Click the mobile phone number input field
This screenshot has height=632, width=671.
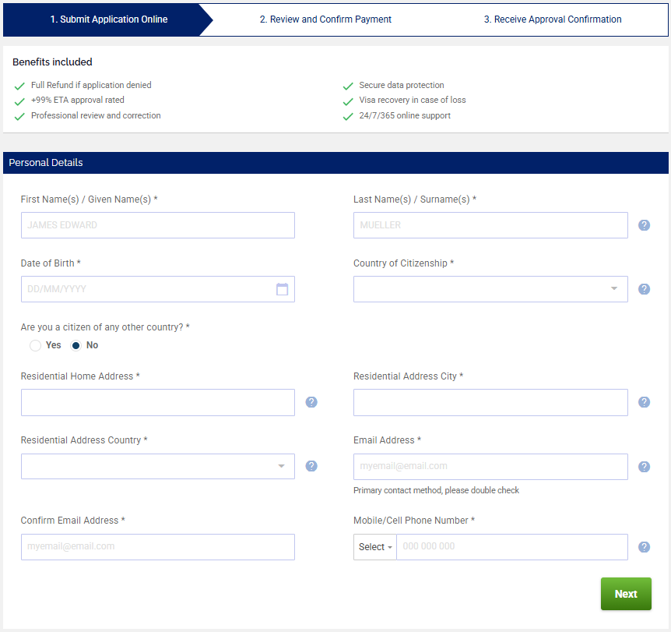point(512,547)
